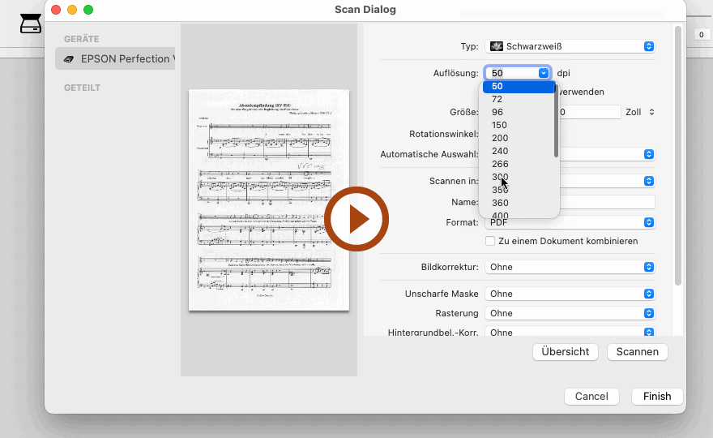Click the Größe height input field
713x438 pixels.
(589, 112)
